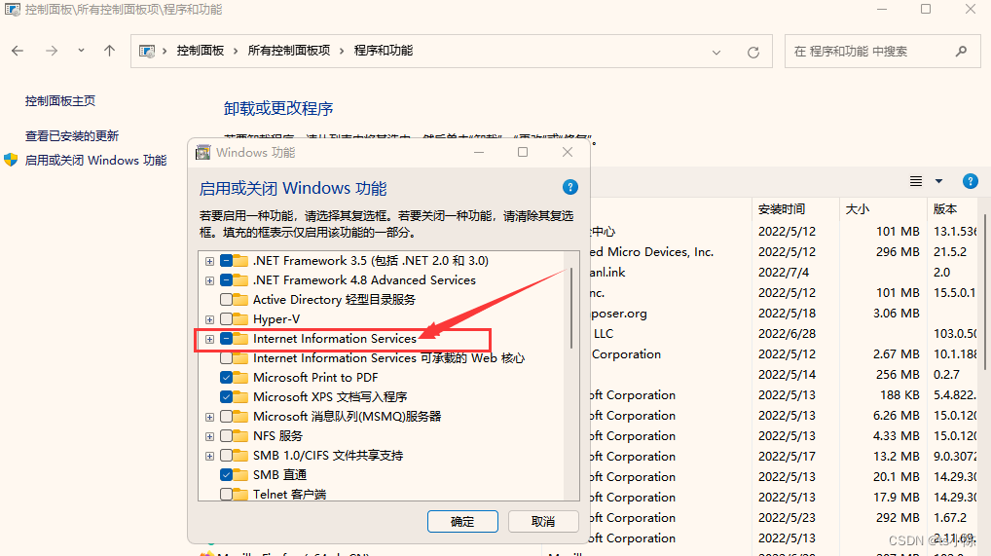Enable the NFS 服务 checkbox

pyautogui.click(x=226, y=436)
